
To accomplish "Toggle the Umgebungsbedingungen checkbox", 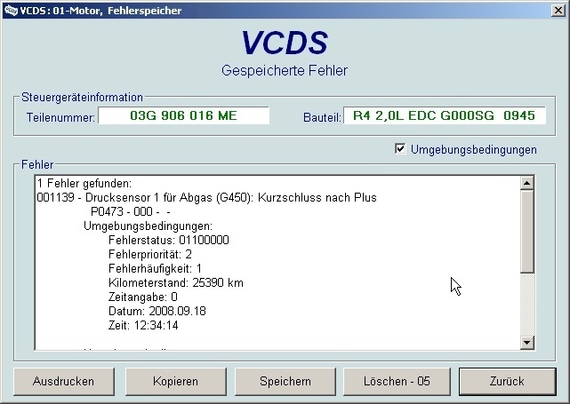I will pos(400,149).
